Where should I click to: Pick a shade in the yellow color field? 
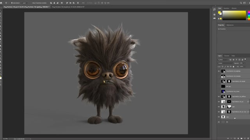point(234,16)
